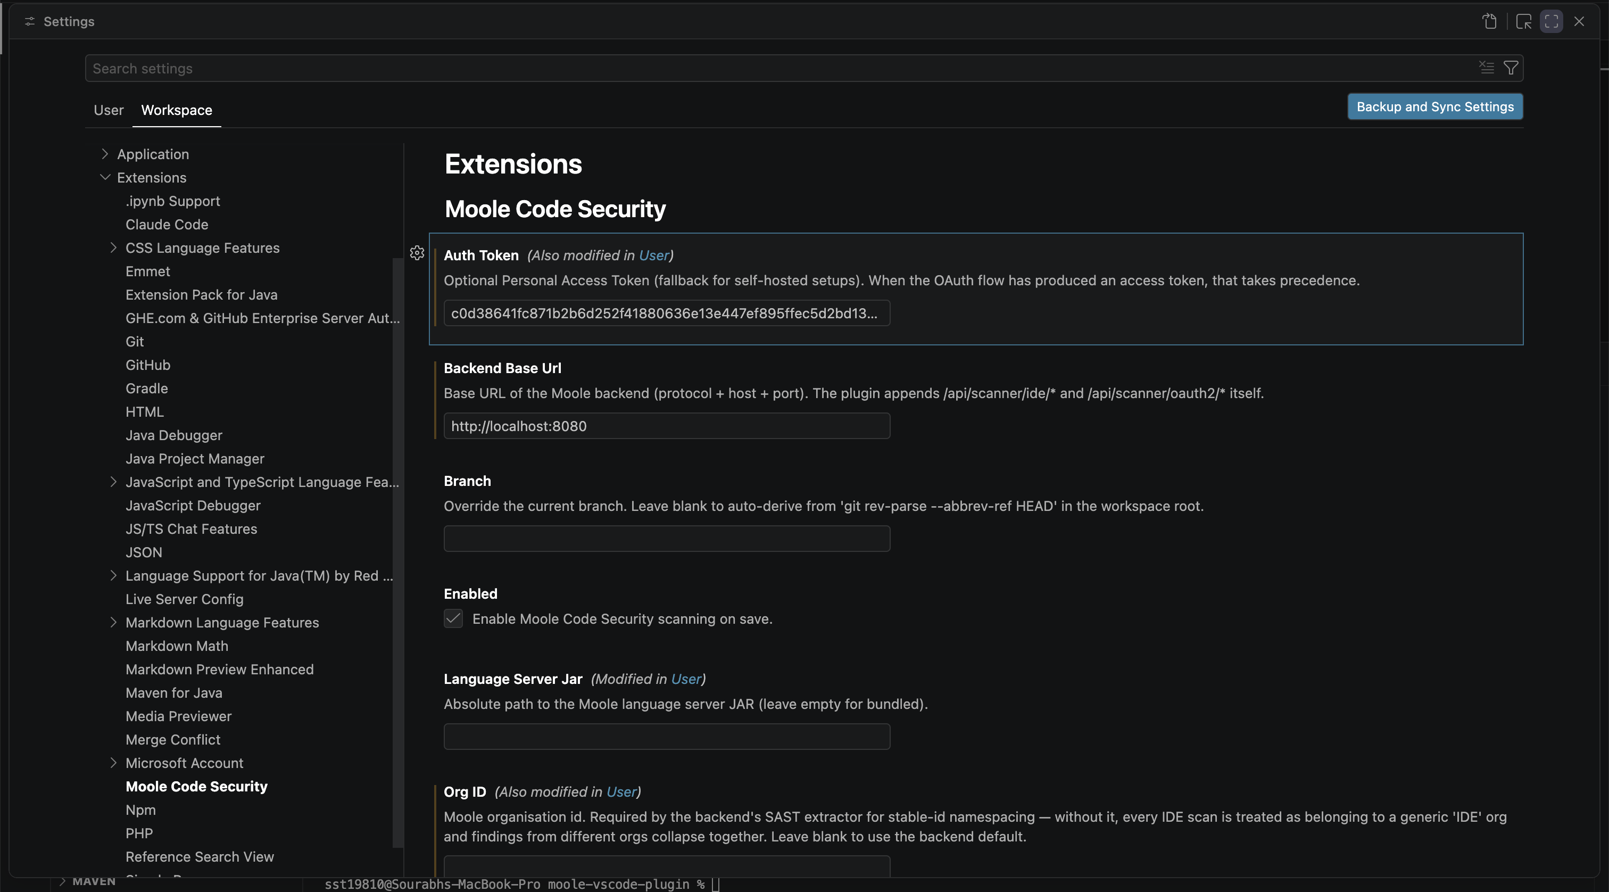Select Extension Pack for Java

tap(201, 295)
